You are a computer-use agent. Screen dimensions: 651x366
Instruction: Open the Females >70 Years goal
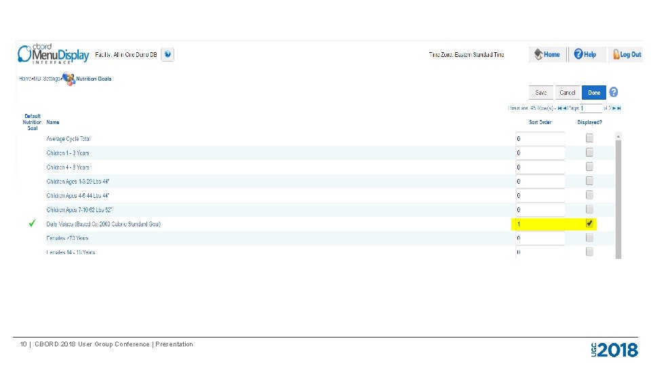[x=67, y=238]
